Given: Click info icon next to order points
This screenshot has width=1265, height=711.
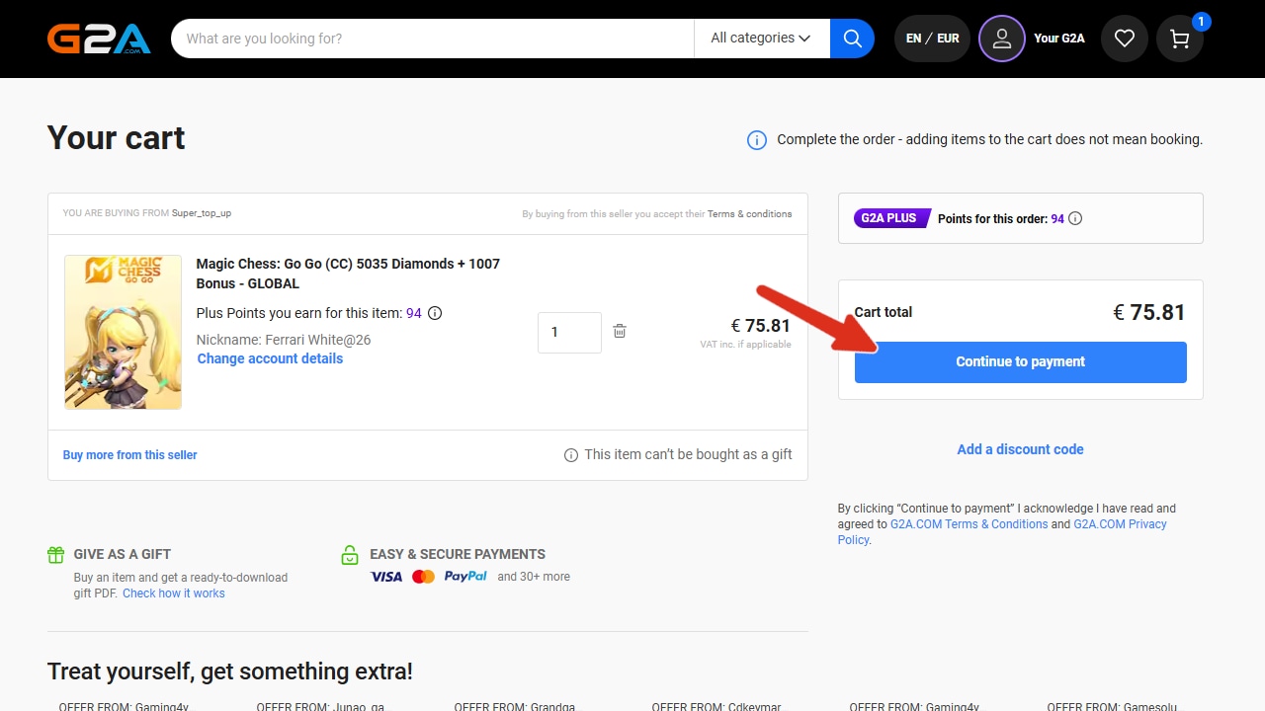Looking at the screenshot, I should (x=1075, y=218).
